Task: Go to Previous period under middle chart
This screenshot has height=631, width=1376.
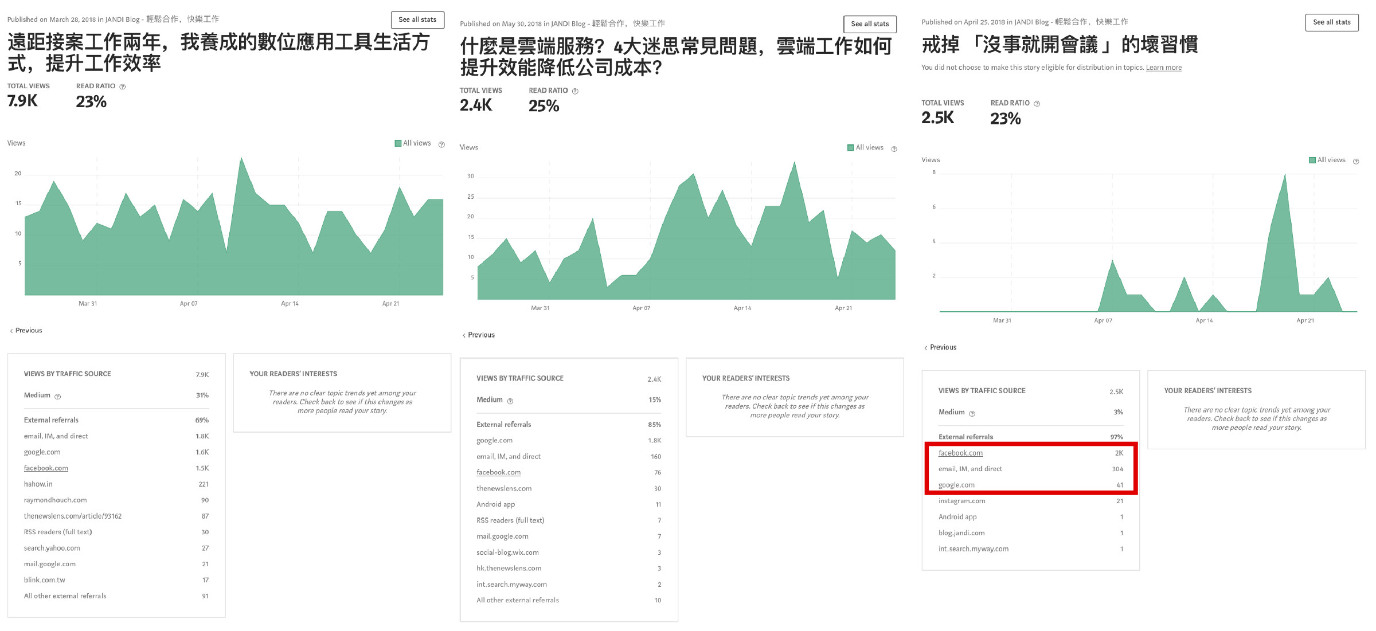Action: pos(479,335)
